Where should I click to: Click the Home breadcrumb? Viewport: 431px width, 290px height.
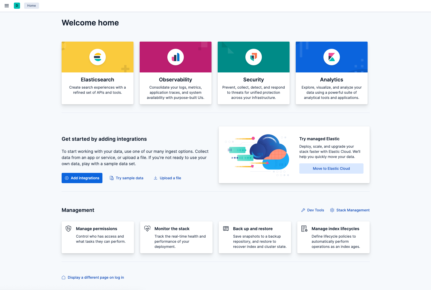tap(32, 6)
